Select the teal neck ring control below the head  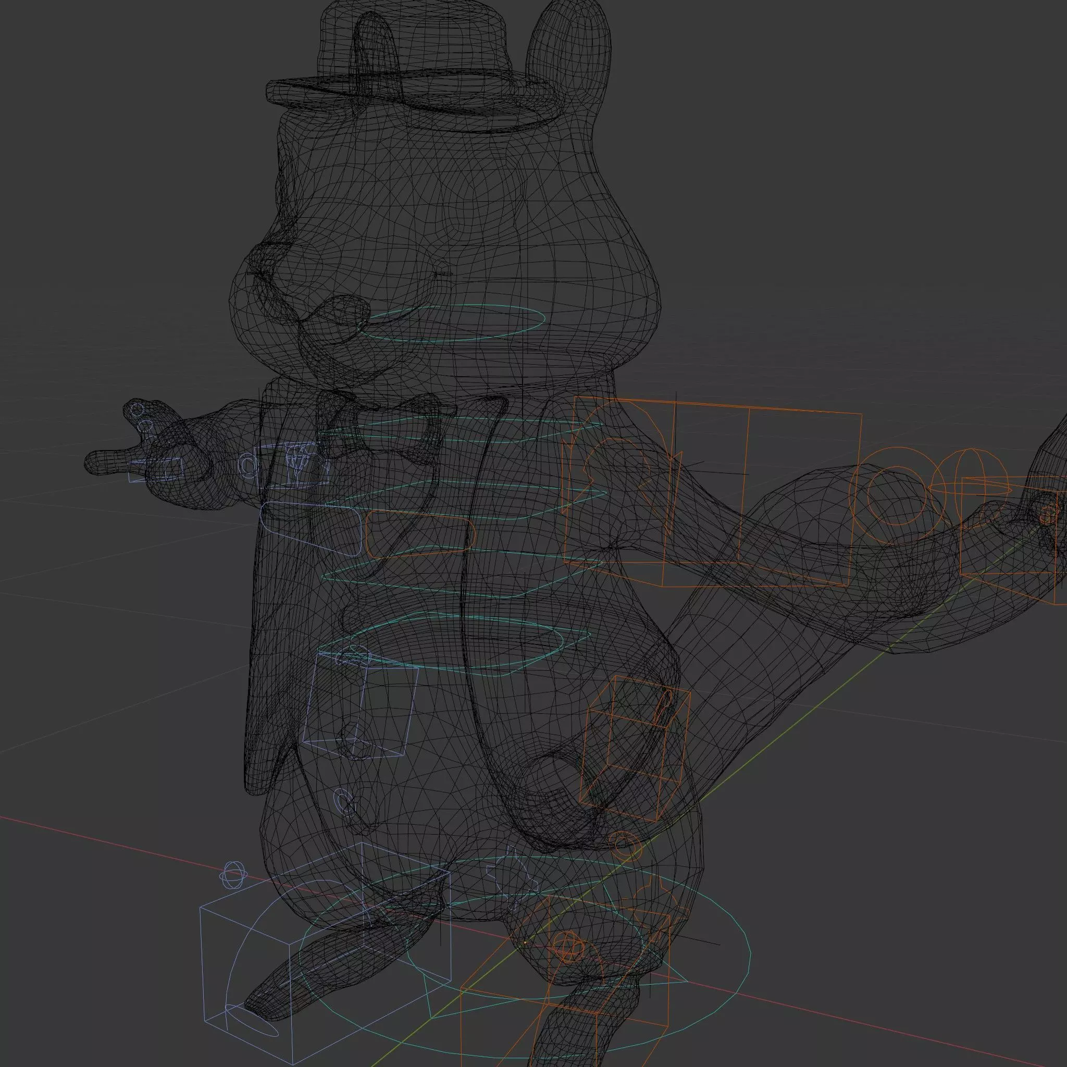click(x=453, y=322)
